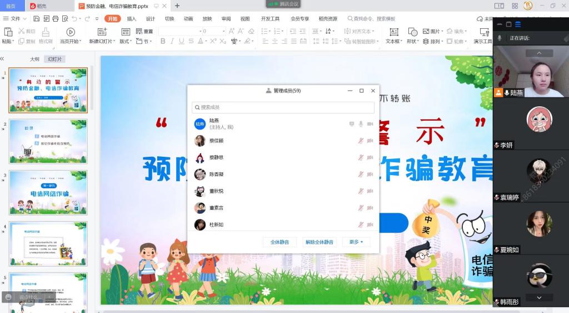Open the 更多 dropdown in member panel
Screen dimensions: 569x313
(x=356, y=242)
